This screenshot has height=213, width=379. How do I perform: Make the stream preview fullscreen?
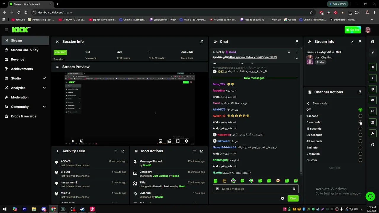click(x=178, y=141)
